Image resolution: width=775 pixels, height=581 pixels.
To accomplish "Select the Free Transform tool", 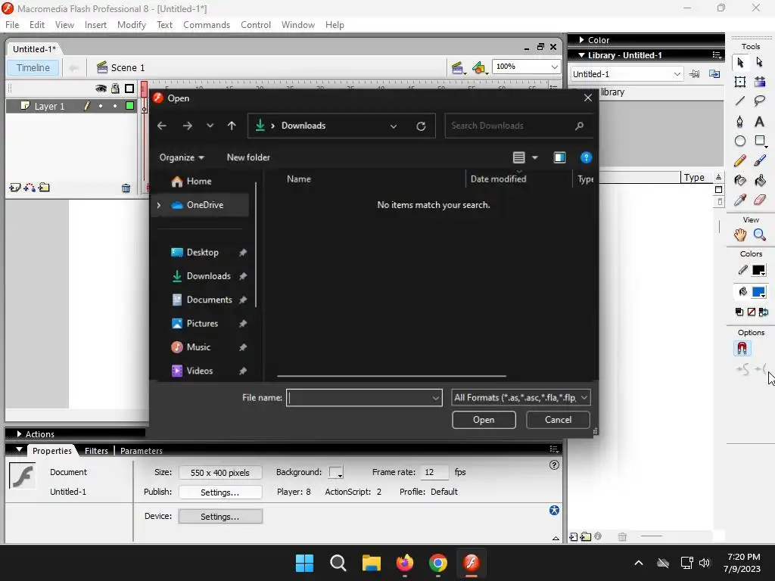I will click(x=740, y=82).
